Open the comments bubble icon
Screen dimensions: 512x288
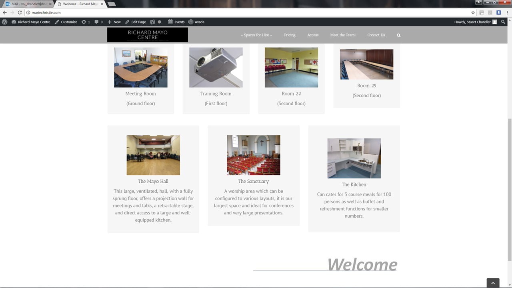99,22
